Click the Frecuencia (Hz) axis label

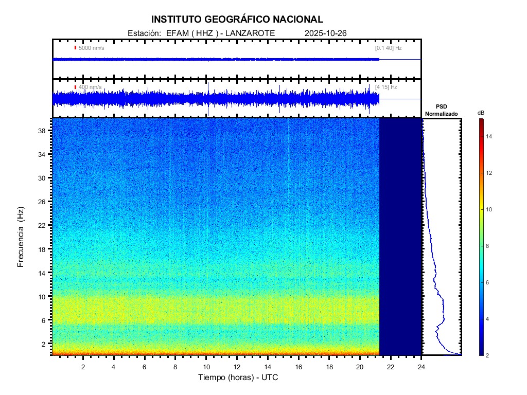pyautogui.click(x=21, y=237)
